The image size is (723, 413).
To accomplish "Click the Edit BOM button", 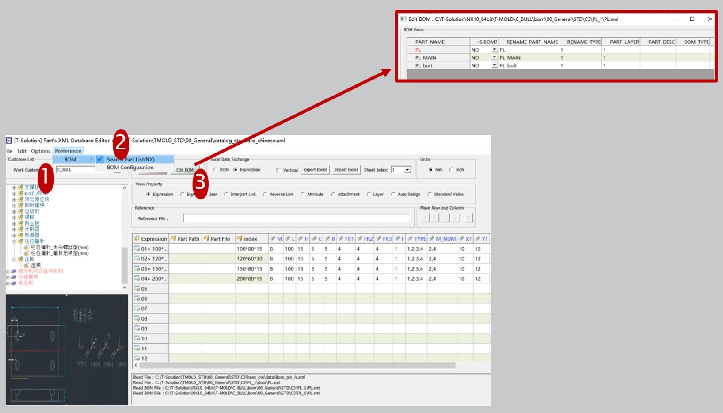I will 185,170.
